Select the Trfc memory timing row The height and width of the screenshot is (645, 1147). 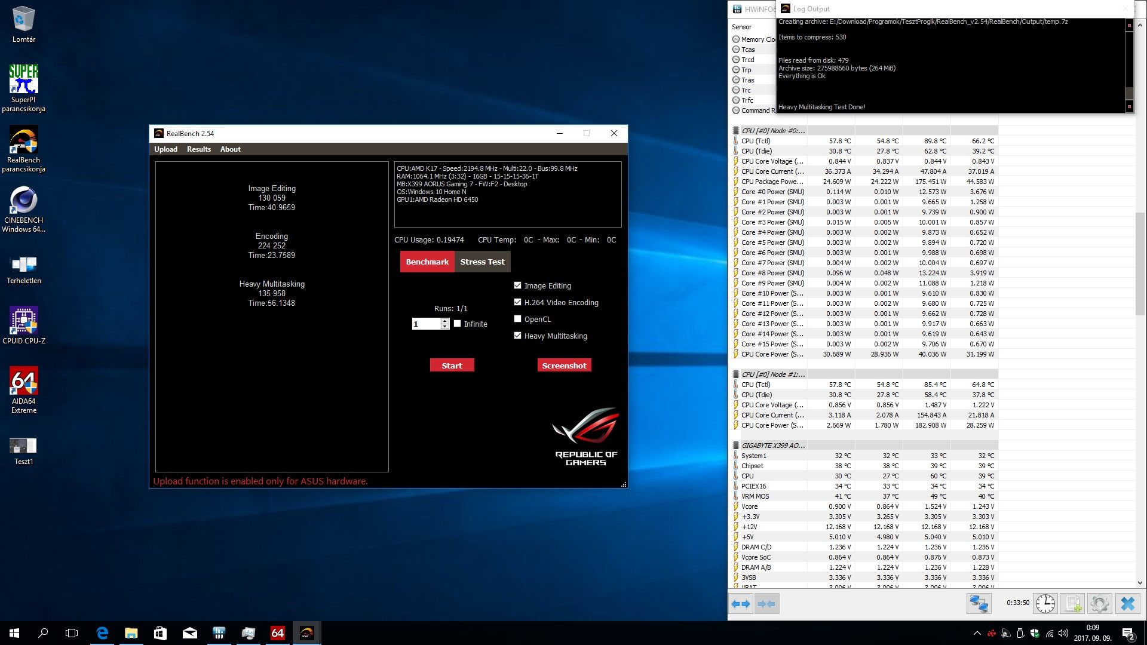click(x=753, y=100)
